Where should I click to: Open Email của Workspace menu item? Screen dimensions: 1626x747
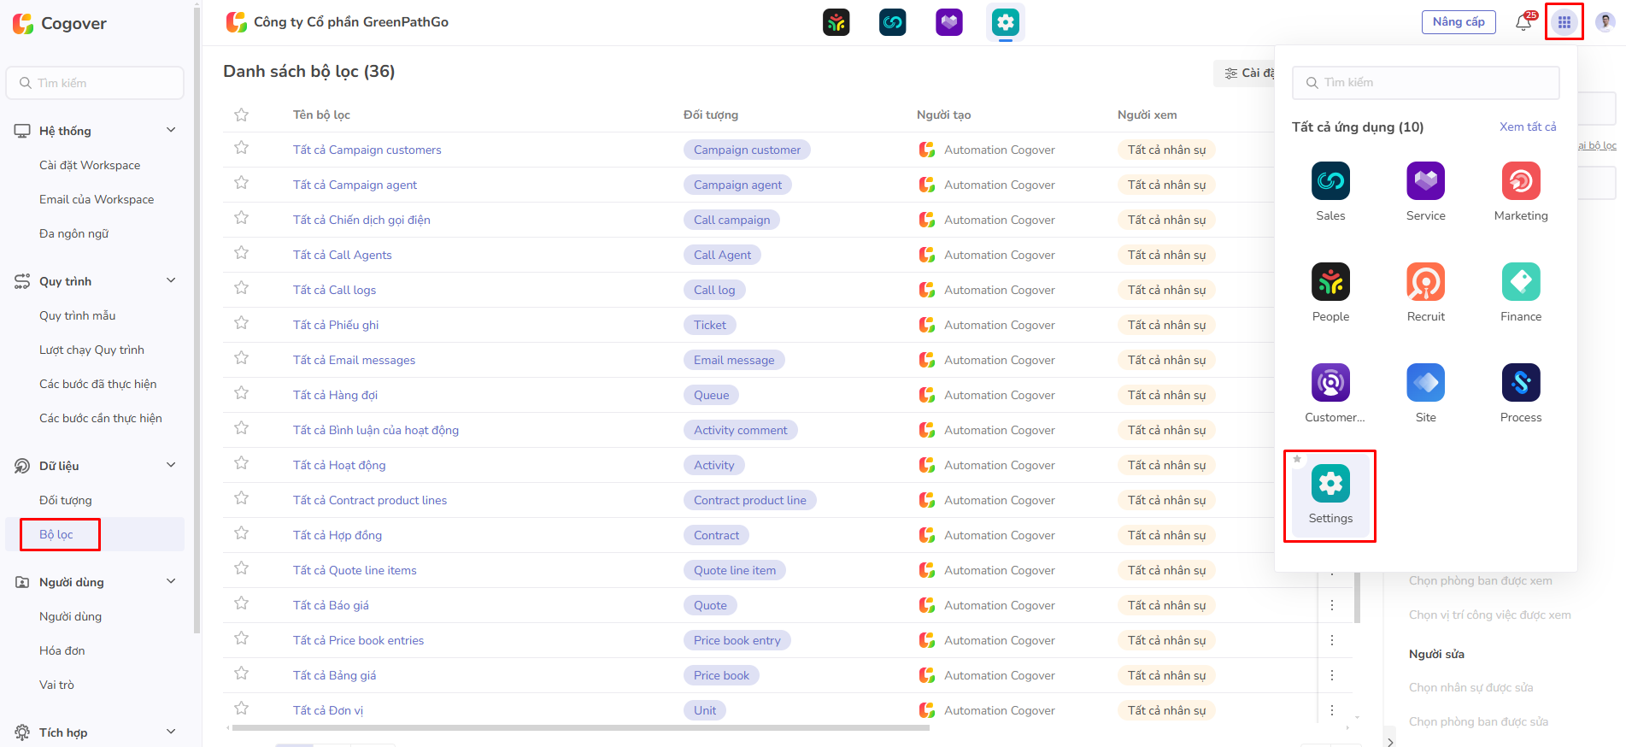[x=97, y=199]
